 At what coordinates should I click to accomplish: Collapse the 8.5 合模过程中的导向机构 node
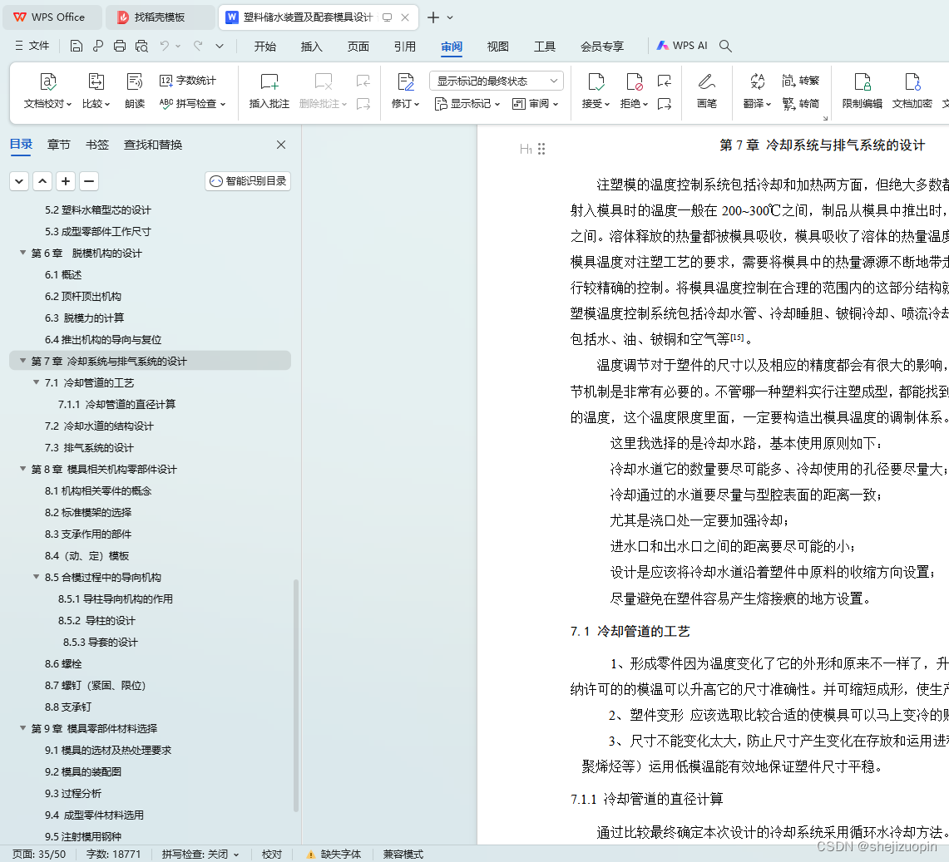(37, 577)
